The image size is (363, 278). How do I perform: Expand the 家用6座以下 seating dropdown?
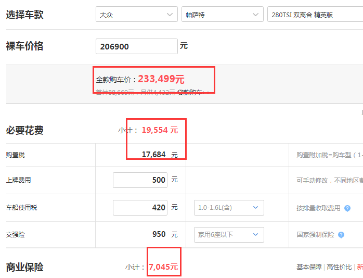229,235
